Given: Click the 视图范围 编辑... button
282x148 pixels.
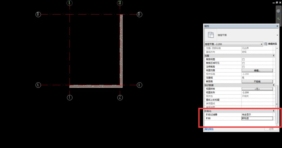Looking at the screenshot, I should tap(257, 70).
